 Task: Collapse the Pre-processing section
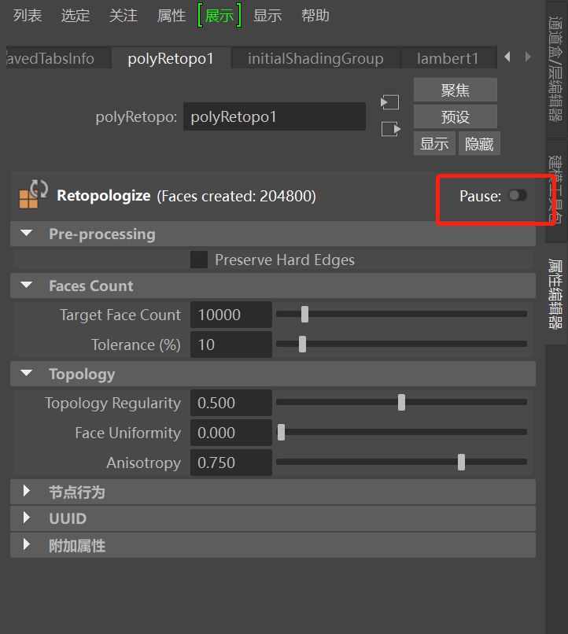coord(27,234)
